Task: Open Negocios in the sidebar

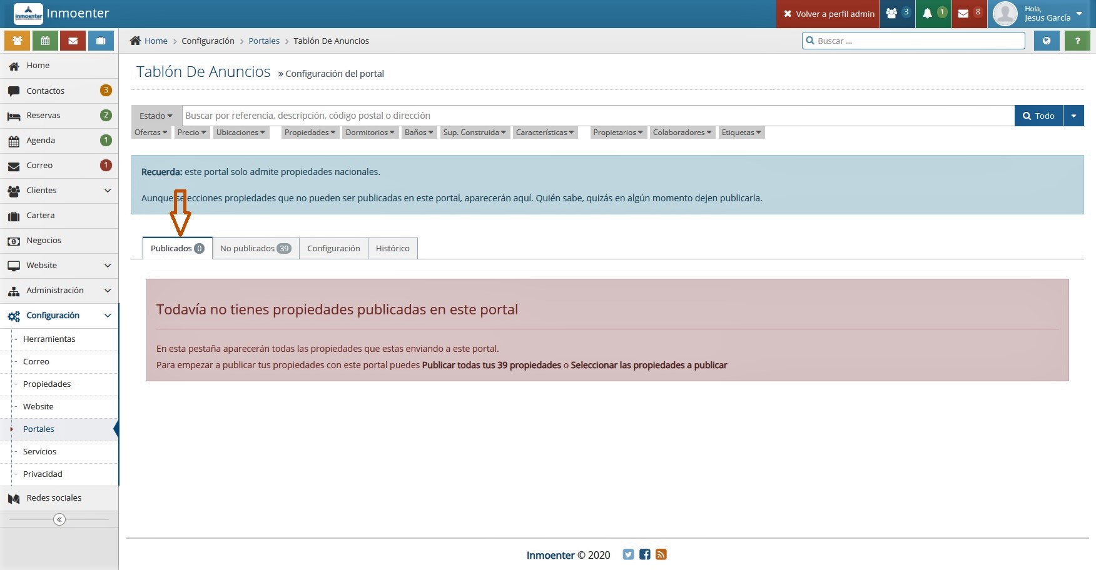Action: [x=59, y=241]
